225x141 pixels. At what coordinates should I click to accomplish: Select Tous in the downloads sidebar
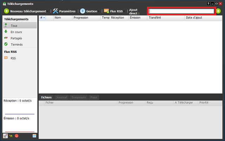tap(20, 26)
